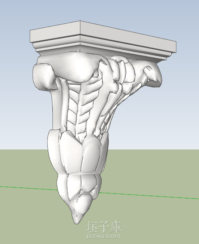This screenshot has height=244, width=199.
Task: Click the piziku.com watermark text
Action: [x=104, y=236]
